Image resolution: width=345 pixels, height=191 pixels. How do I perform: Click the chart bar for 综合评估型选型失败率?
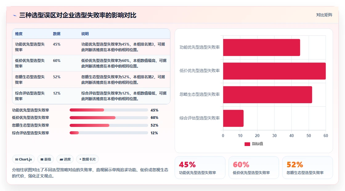233,118
